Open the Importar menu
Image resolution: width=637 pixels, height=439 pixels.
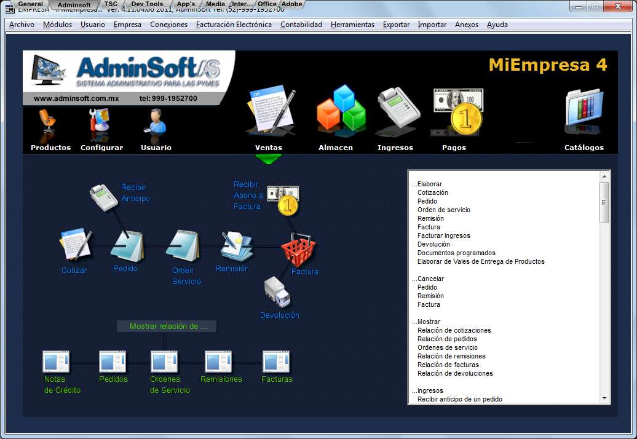click(x=432, y=25)
